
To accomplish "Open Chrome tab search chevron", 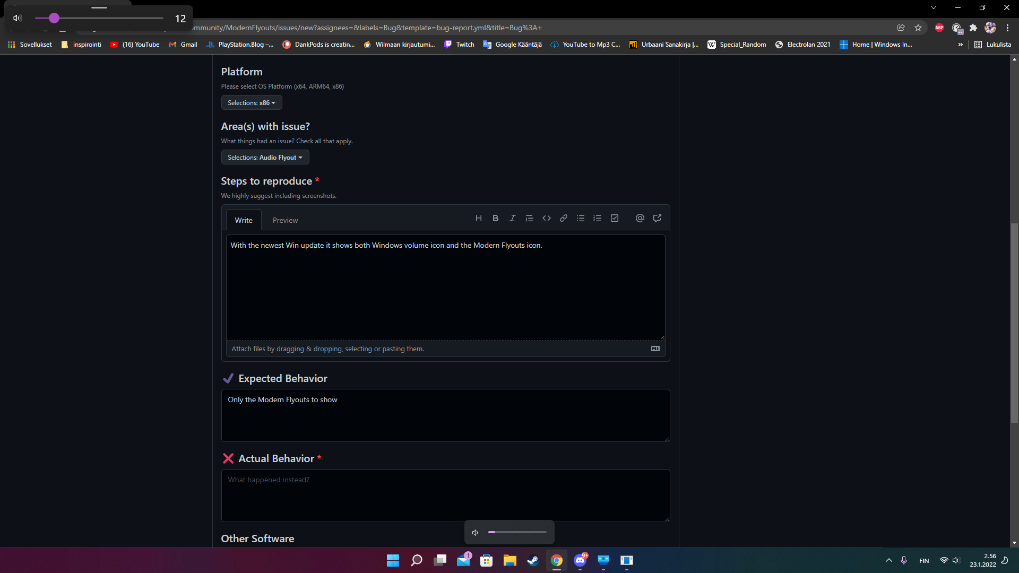I will click(934, 7).
